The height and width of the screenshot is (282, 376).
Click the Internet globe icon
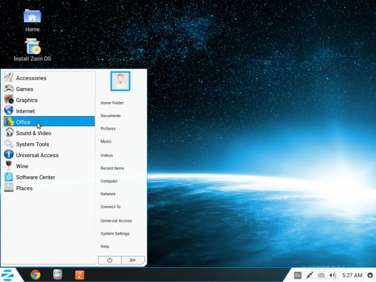click(9, 110)
